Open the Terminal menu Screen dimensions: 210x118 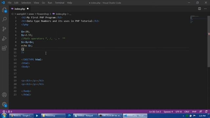click(59, 3)
